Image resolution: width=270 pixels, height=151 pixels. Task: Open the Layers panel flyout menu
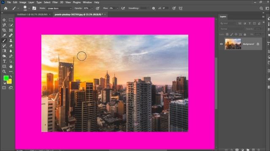click(x=263, y=17)
